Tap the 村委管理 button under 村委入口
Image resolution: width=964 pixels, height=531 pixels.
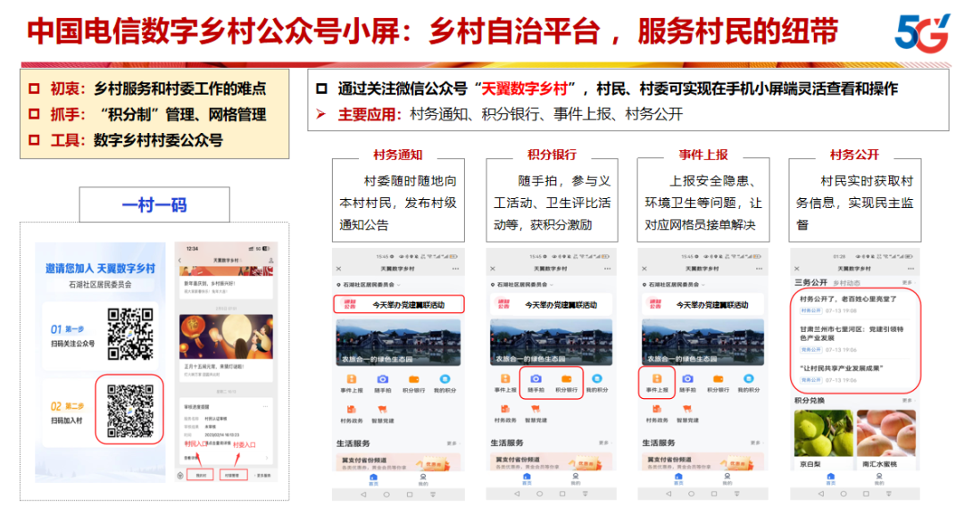(x=235, y=476)
